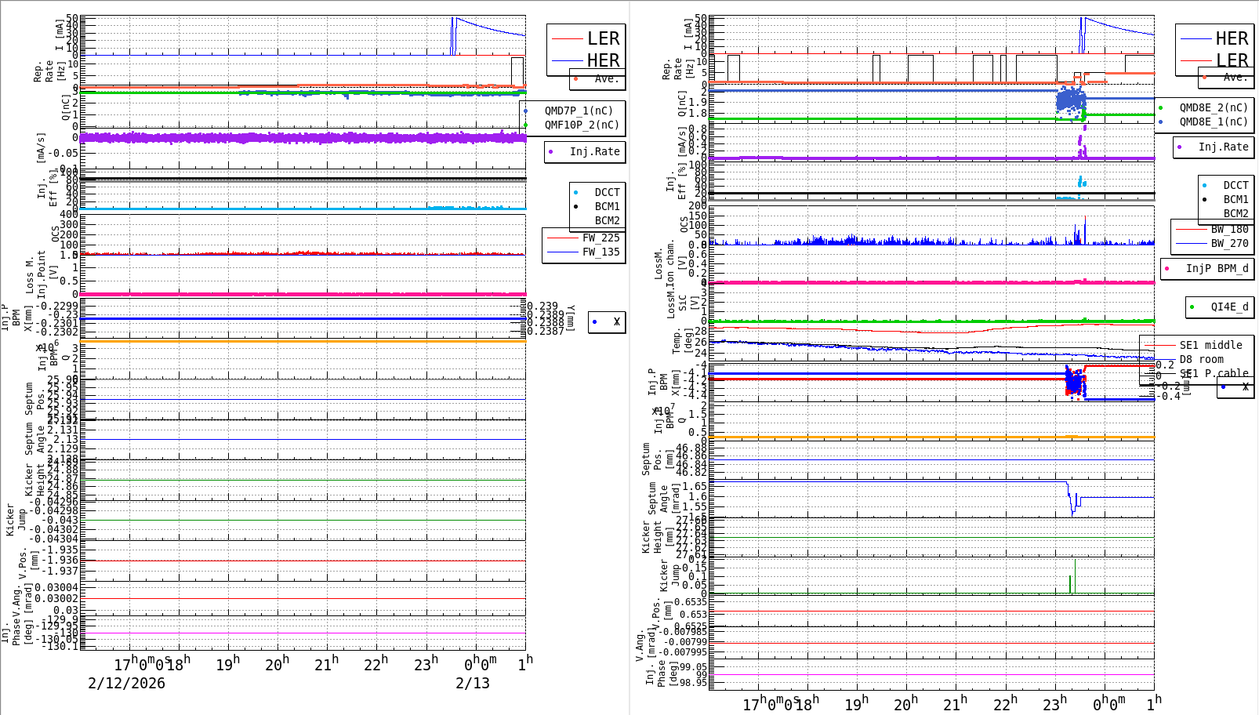Click the HER entry in the right plot's top legend

point(1232,38)
